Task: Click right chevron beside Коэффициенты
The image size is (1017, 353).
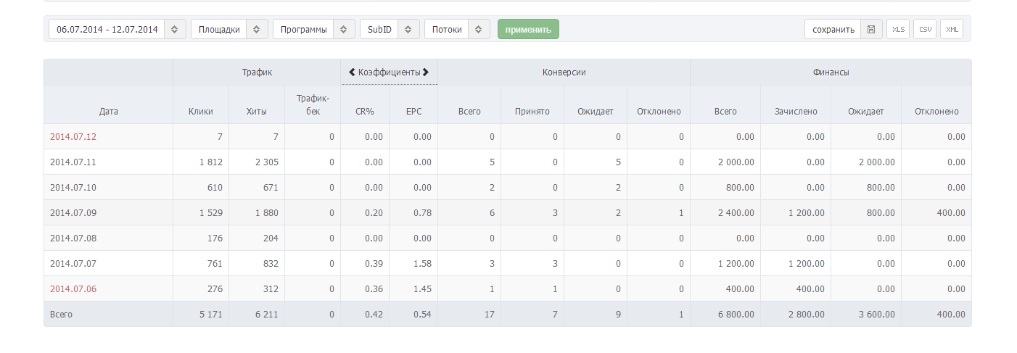Action: 426,72
